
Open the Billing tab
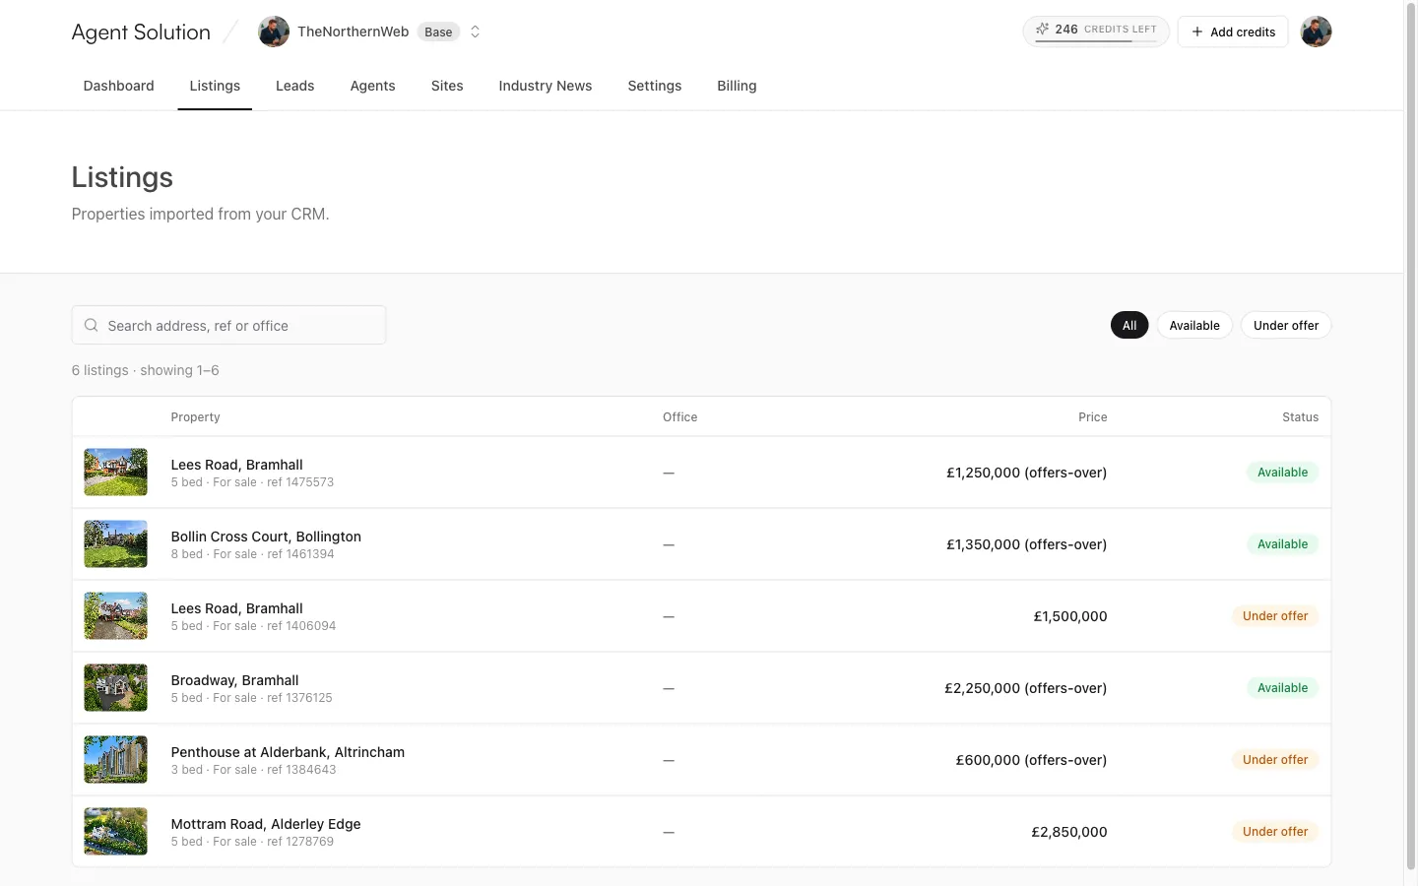737,86
